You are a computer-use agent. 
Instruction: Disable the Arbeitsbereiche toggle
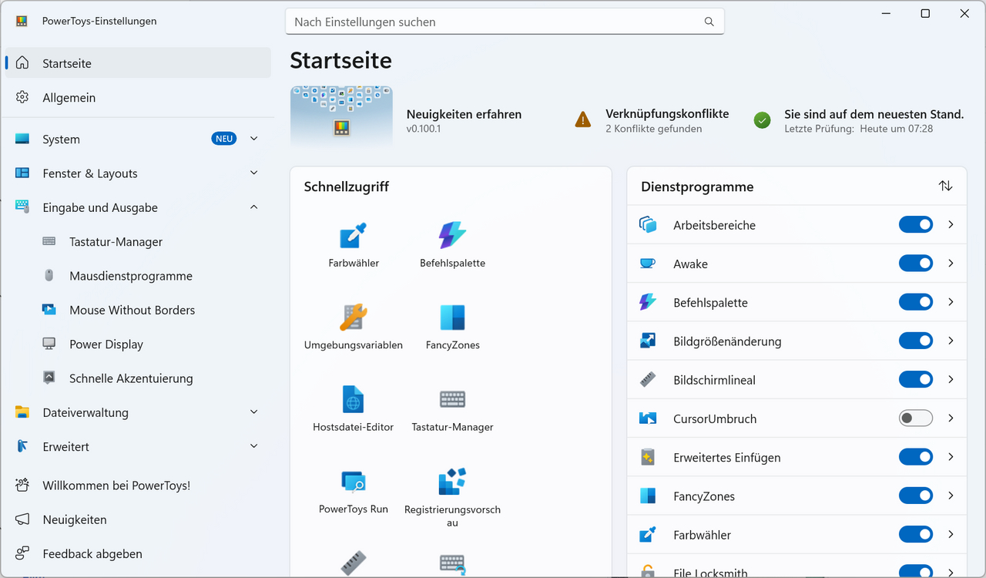(916, 224)
